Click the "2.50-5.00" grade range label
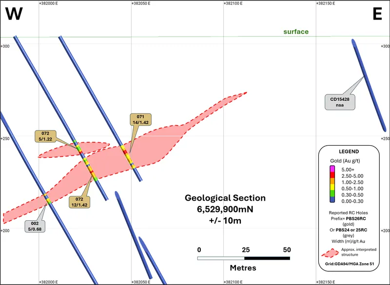 click(352, 176)
